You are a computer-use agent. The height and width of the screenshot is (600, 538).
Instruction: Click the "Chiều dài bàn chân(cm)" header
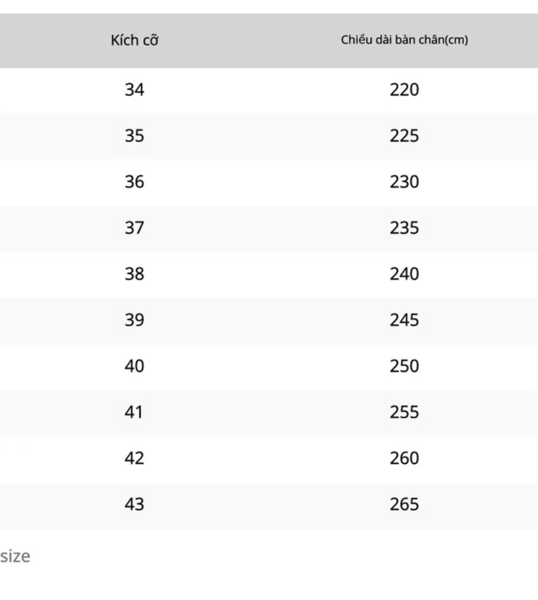coord(404,40)
